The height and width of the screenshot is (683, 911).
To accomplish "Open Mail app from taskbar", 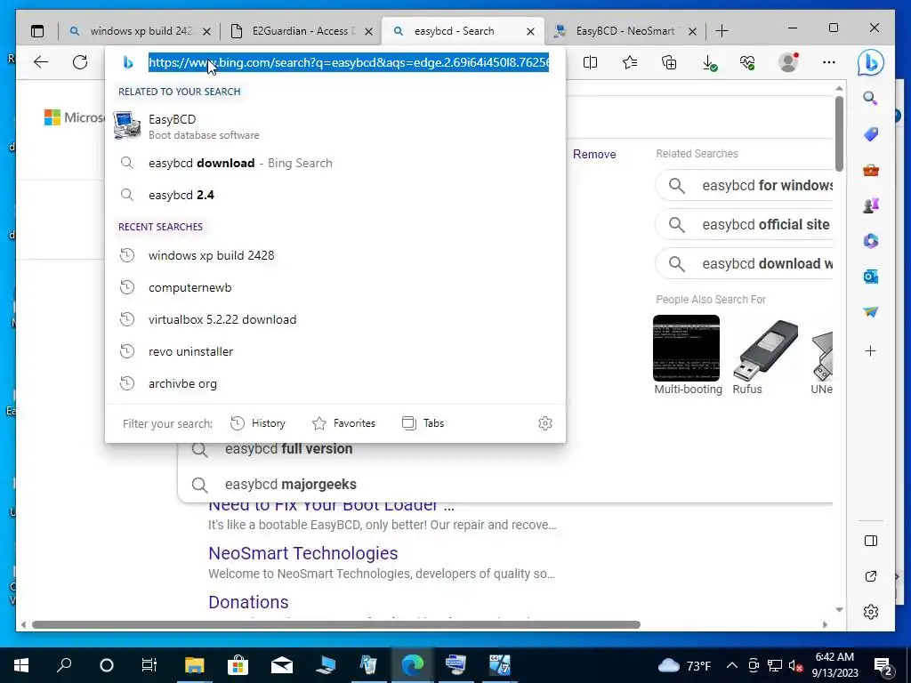I will tap(282, 665).
